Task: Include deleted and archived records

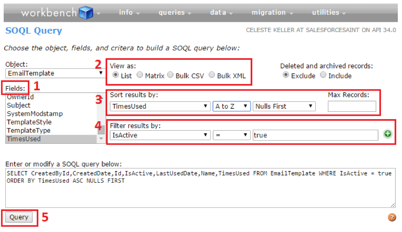Action: [324, 75]
